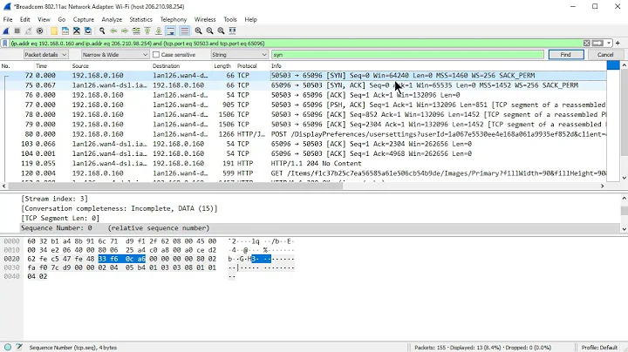Screen dimensions: 628x352
Task: Reset packet text to normal size
Action: click(x=221, y=30)
